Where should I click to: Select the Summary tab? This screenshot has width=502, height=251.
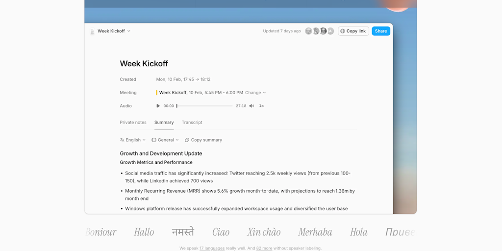(x=164, y=123)
